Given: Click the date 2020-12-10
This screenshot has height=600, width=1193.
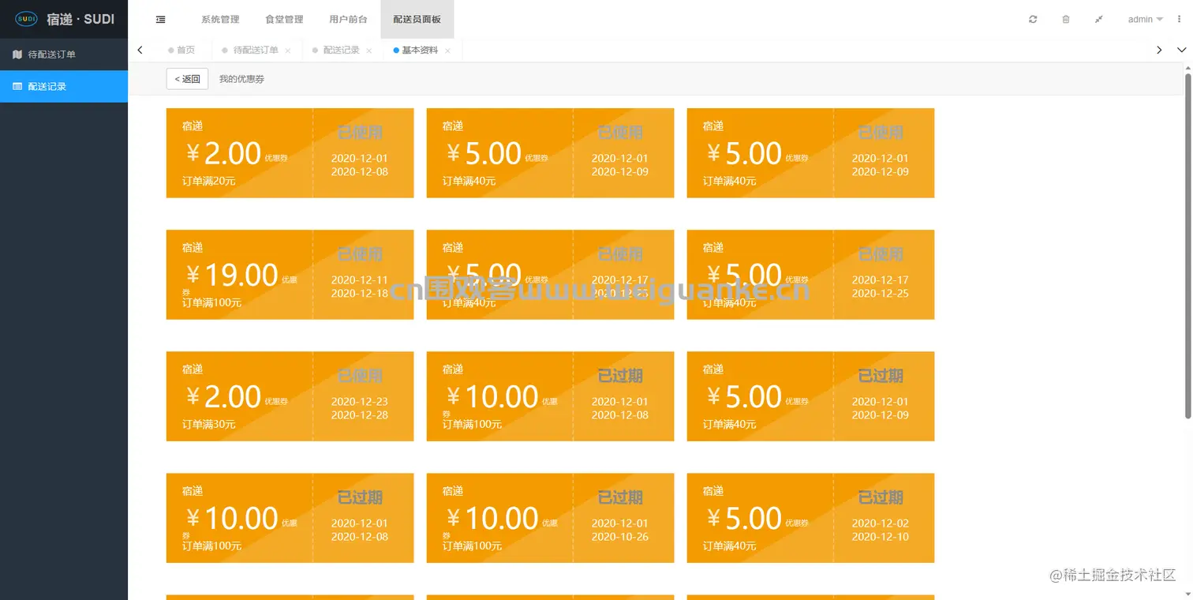Looking at the screenshot, I should (x=881, y=537).
